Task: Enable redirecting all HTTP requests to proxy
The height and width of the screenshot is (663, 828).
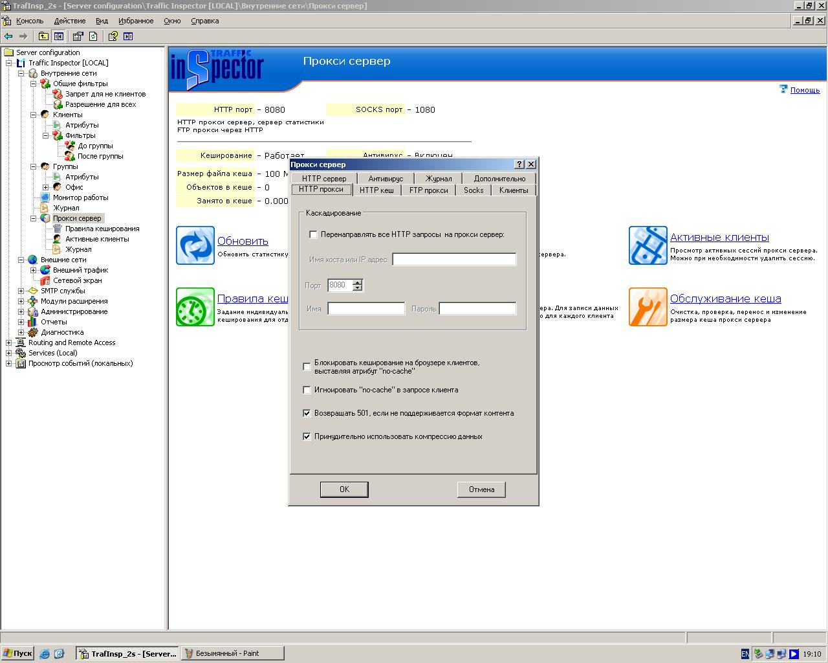Action: tap(314, 234)
